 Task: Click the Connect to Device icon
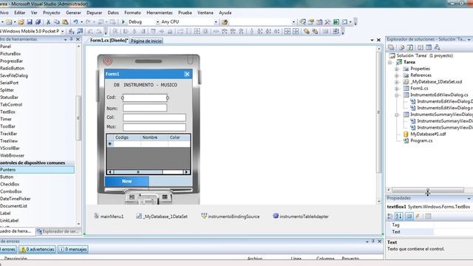pos(72,31)
